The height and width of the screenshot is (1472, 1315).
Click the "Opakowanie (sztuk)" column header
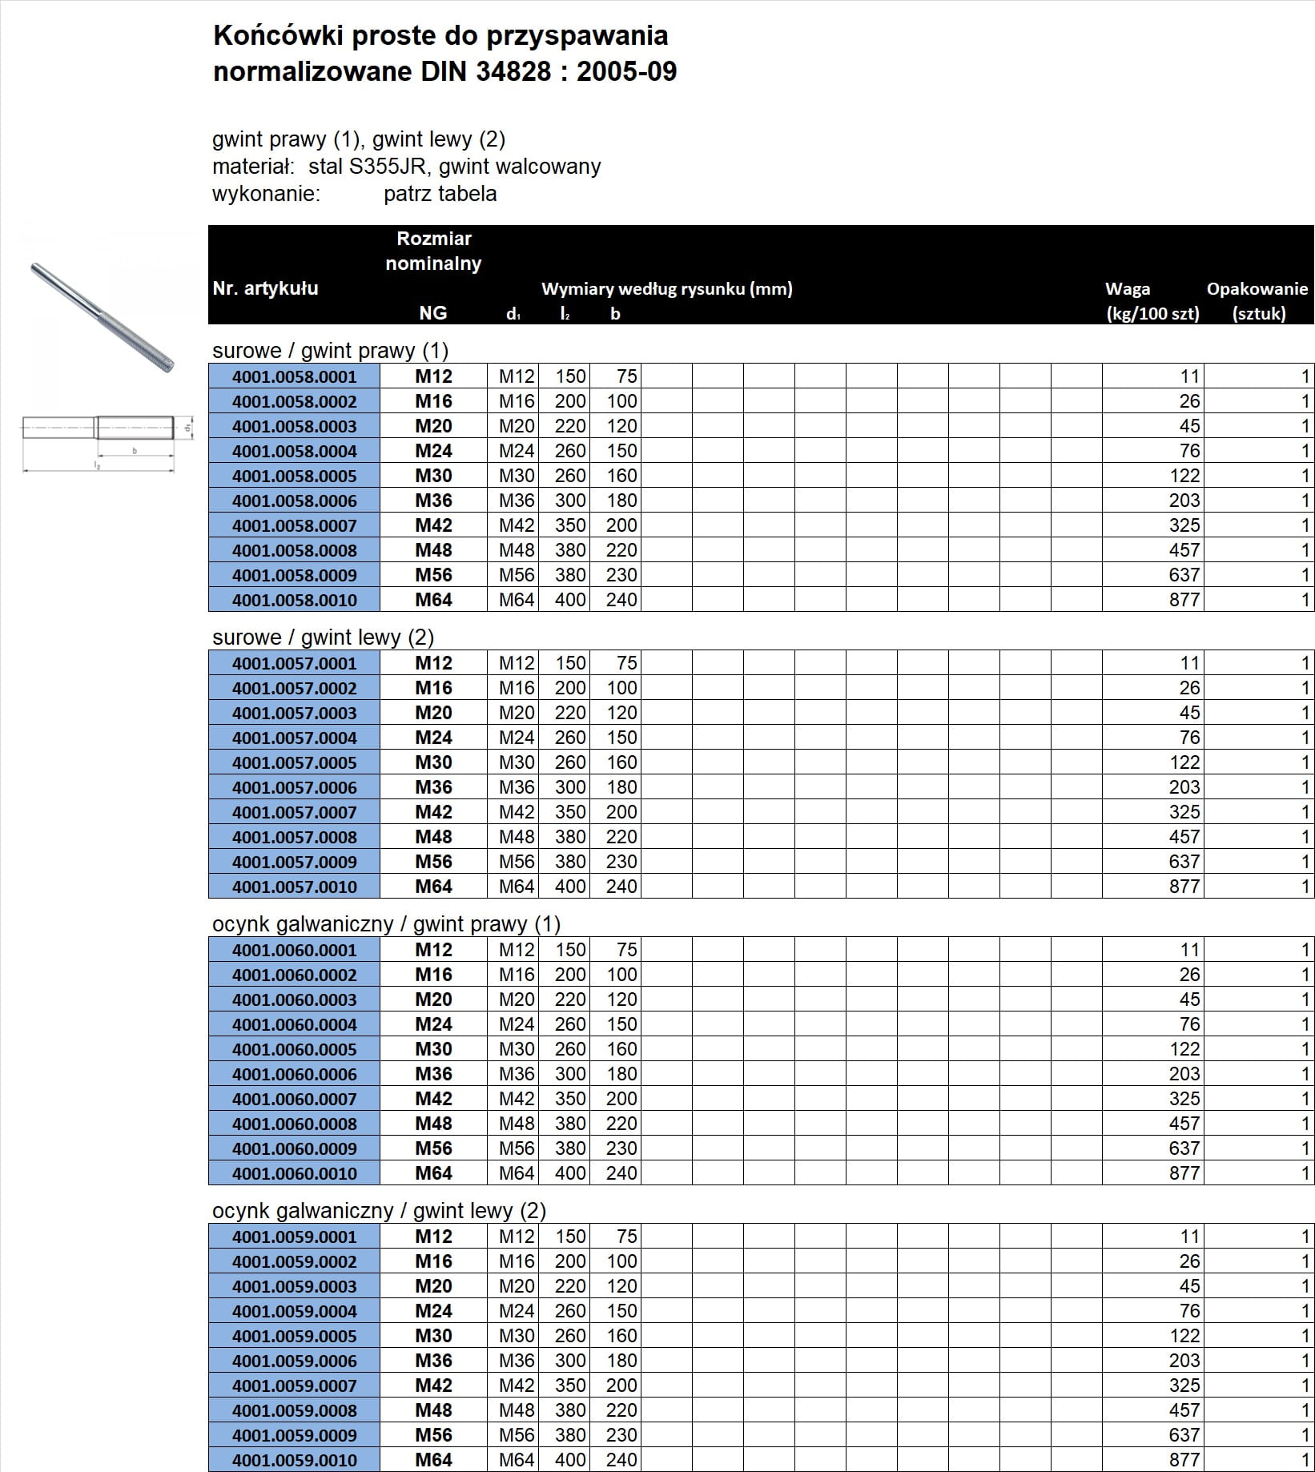coord(1257,301)
